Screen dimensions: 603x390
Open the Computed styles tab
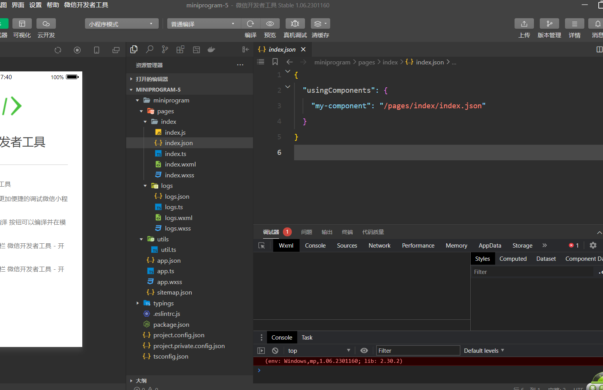click(x=513, y=259)
